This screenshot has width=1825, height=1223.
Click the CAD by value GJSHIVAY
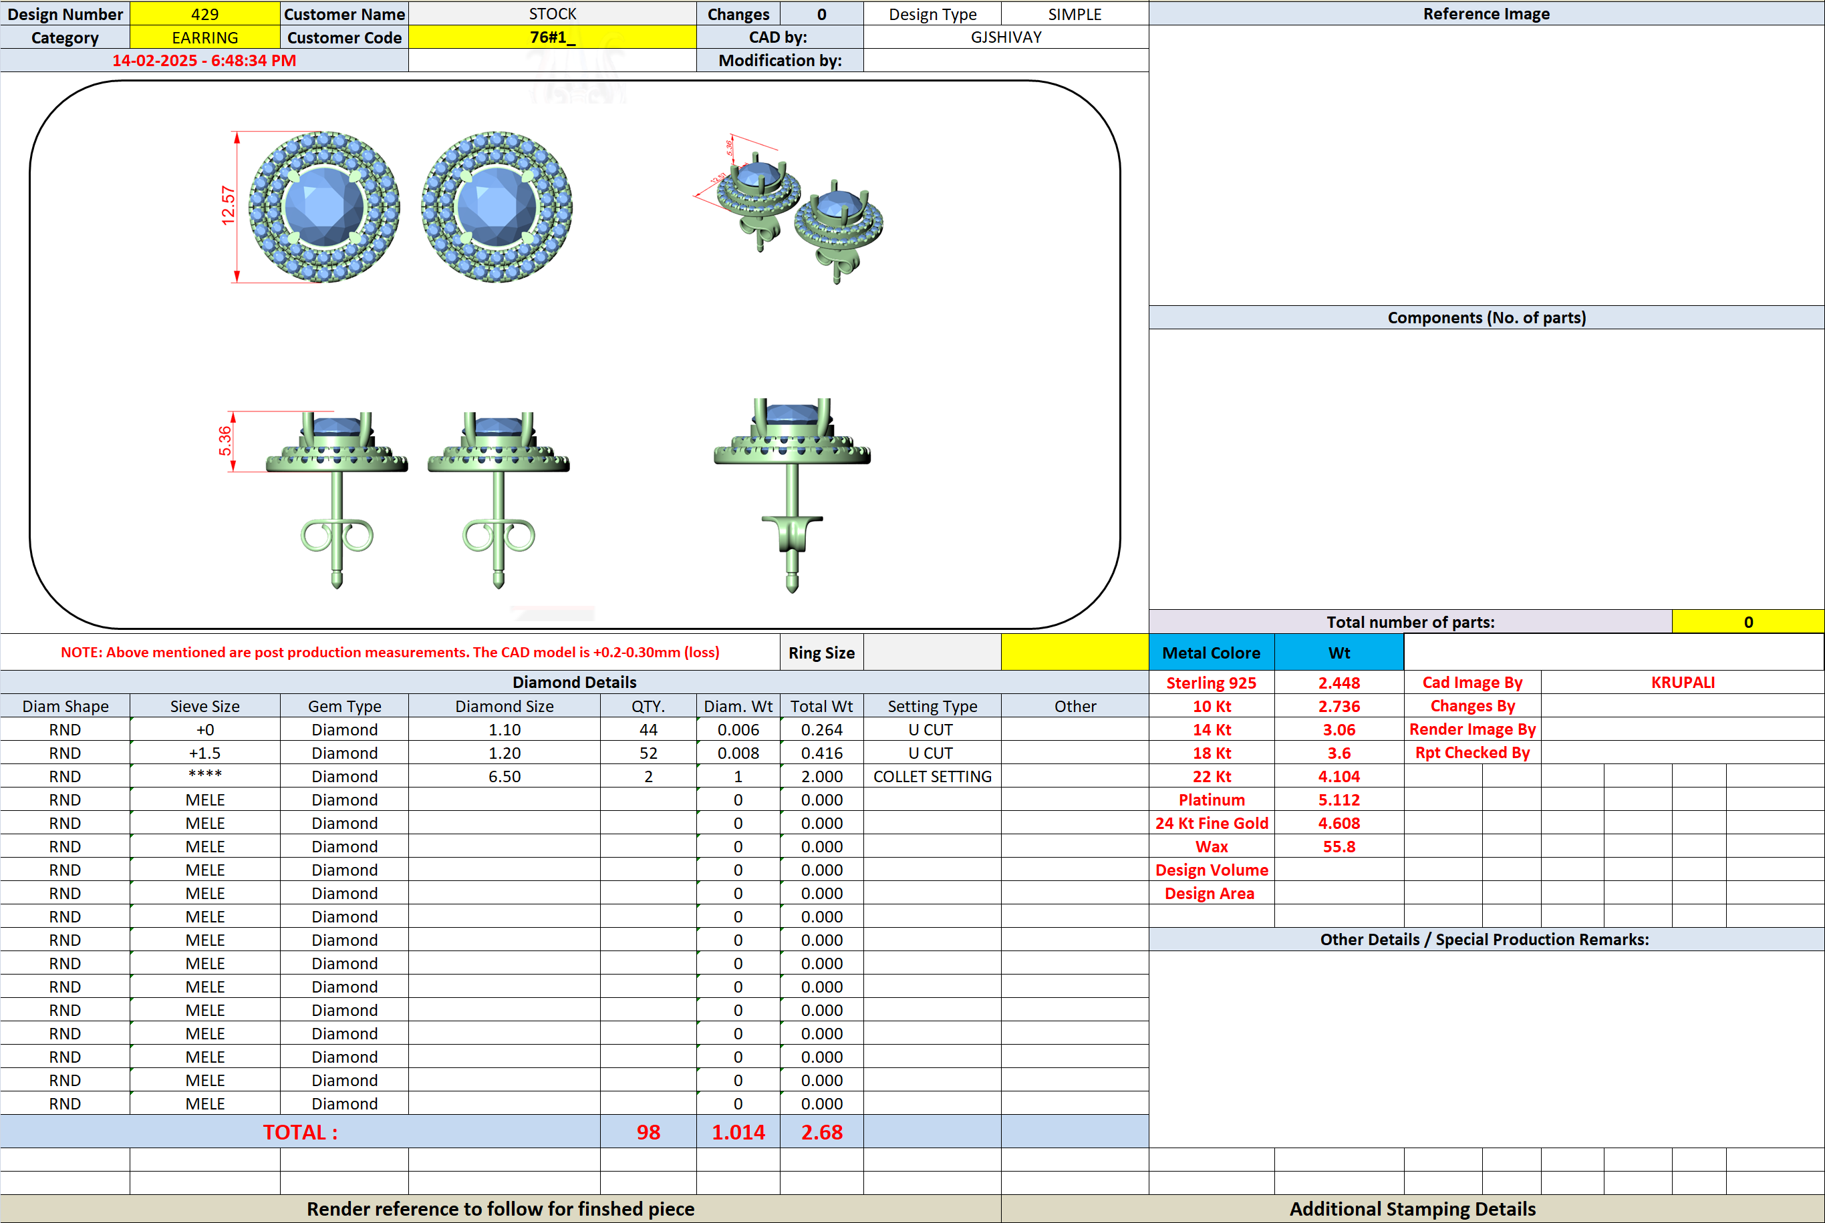pos(1006,37)
